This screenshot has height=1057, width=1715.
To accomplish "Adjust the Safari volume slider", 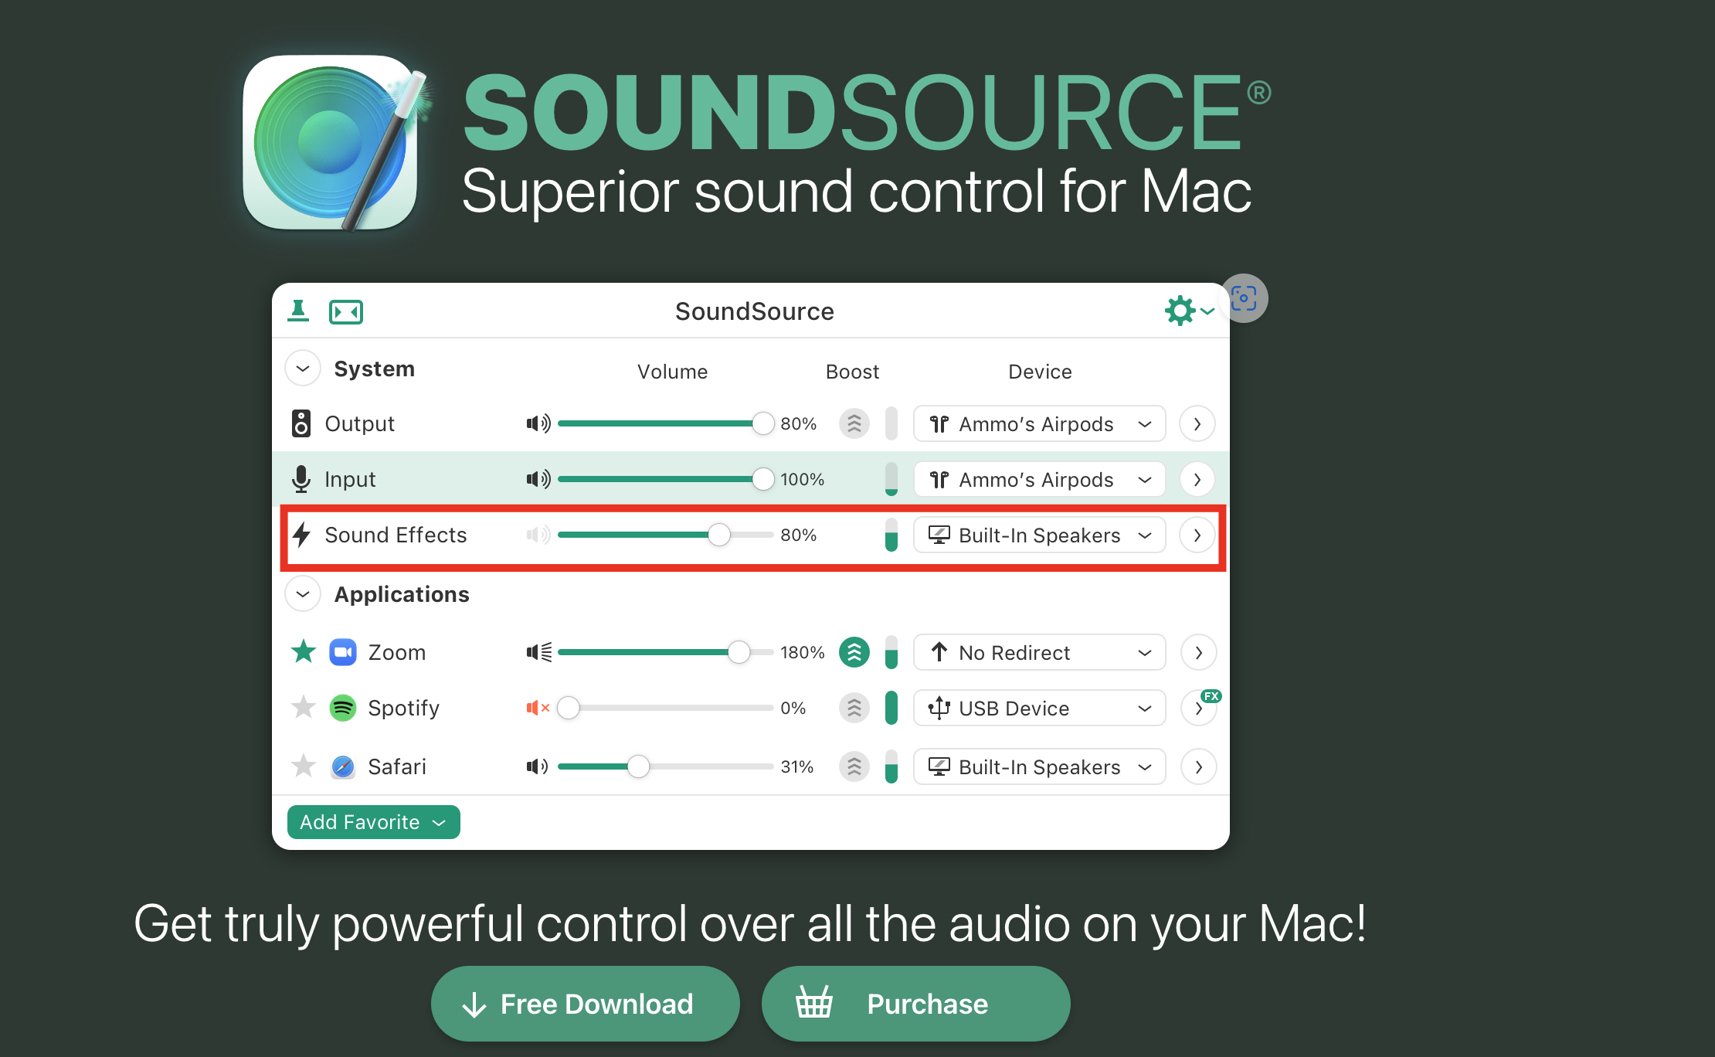I will [665, 766].
